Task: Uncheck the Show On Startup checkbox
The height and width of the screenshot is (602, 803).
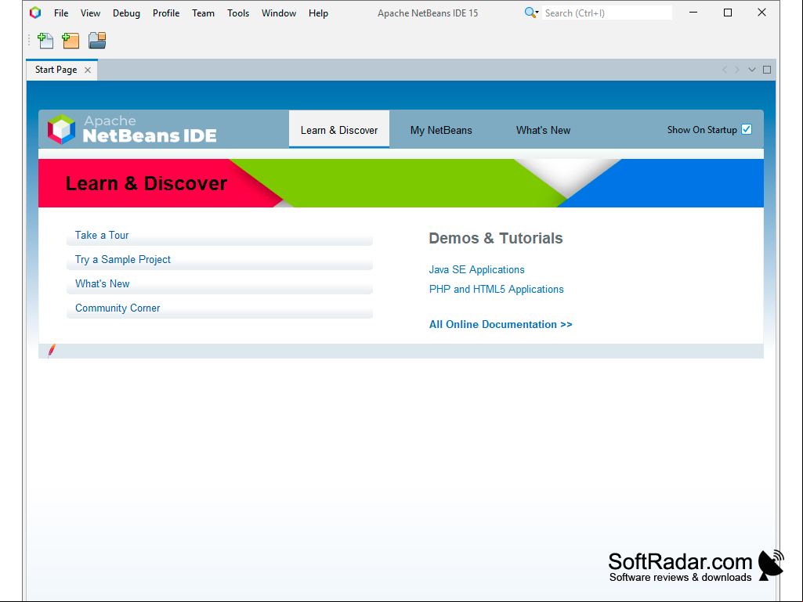Action: [x=747, y=129]
